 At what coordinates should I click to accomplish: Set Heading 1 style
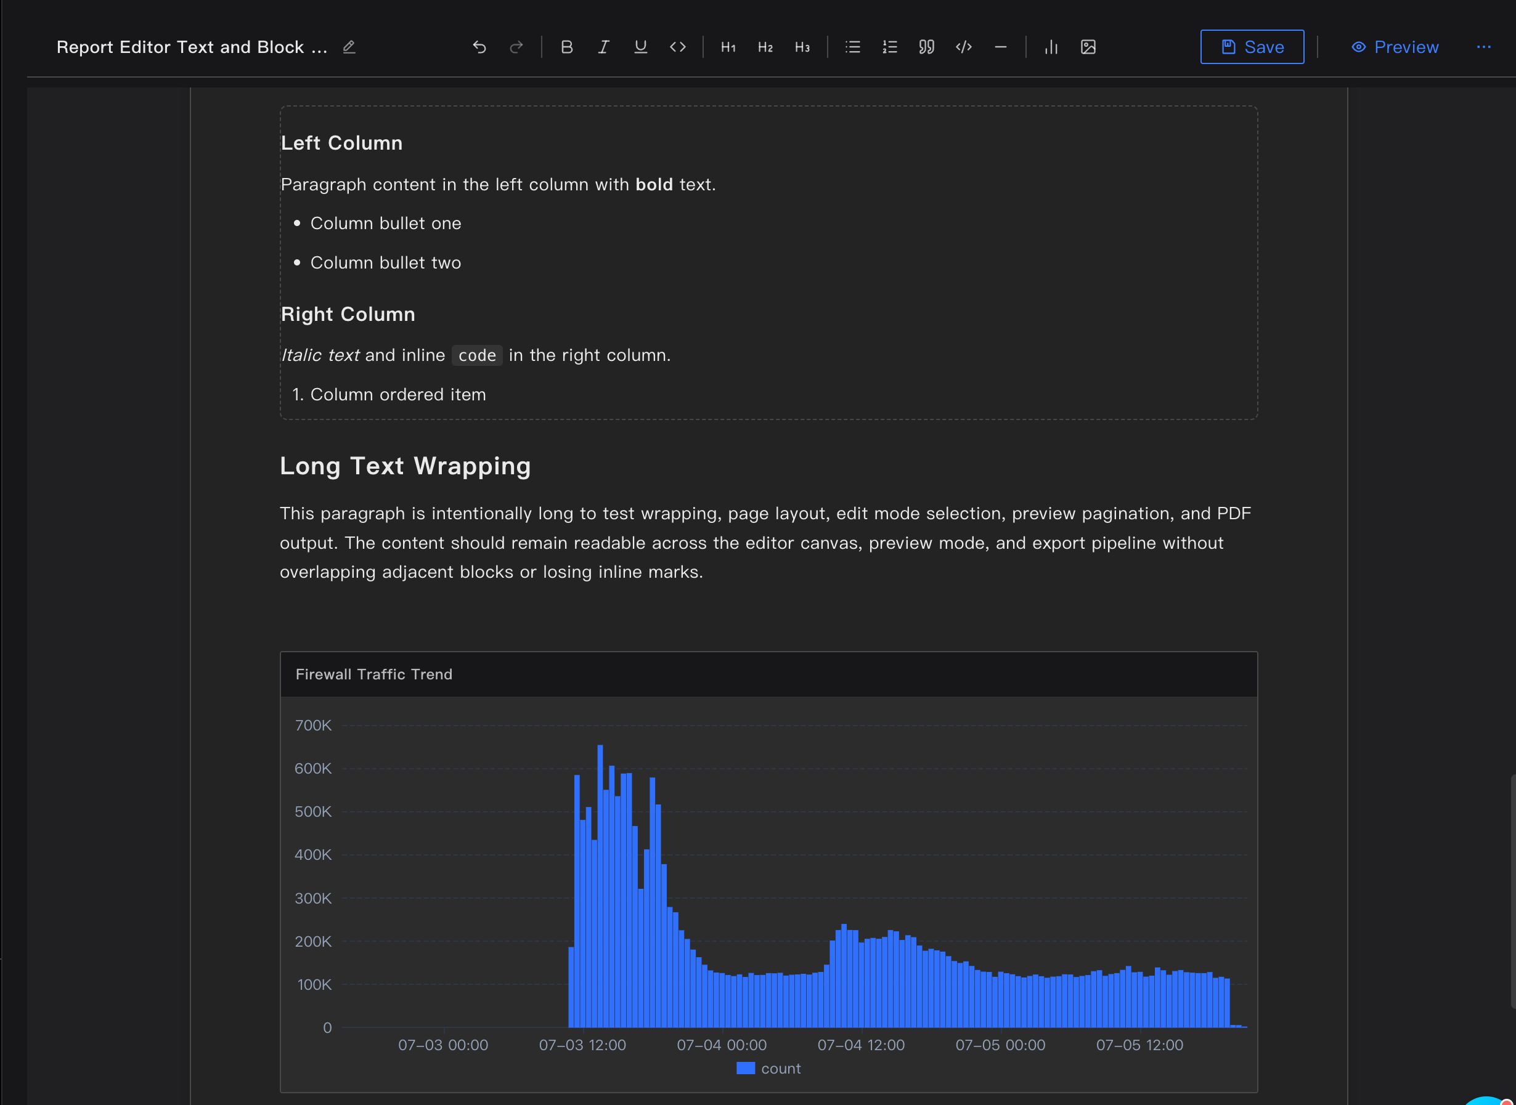(728, 47)
